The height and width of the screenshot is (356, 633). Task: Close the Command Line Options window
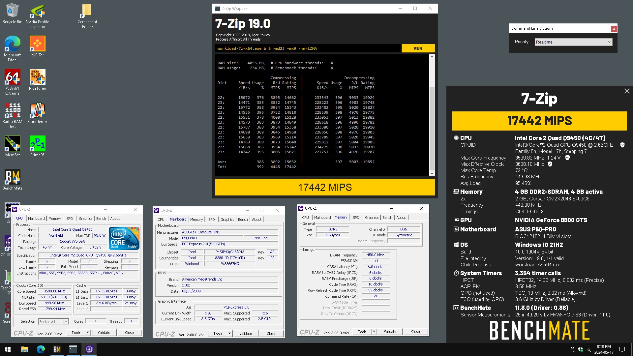614,29
